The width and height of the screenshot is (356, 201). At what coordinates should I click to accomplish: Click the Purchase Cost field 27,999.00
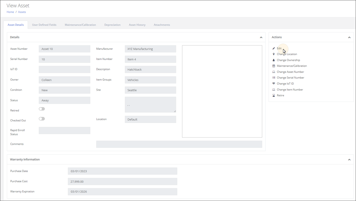[123, 181]
